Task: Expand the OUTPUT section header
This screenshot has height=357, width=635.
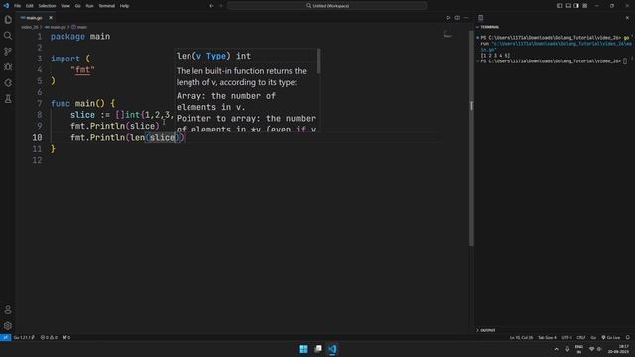Action: point(486,330)
